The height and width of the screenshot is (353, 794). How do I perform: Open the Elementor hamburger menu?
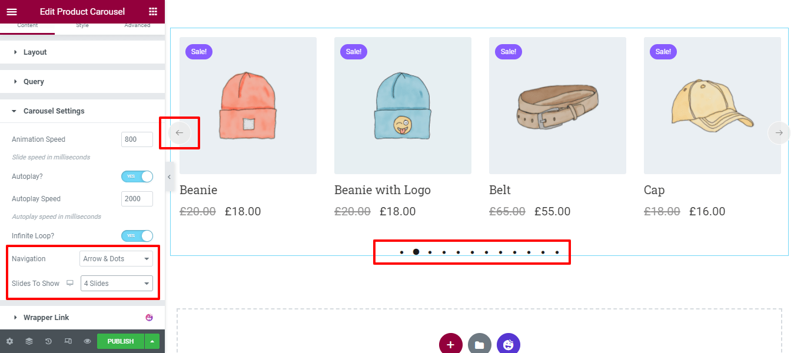tap(12, 12)
